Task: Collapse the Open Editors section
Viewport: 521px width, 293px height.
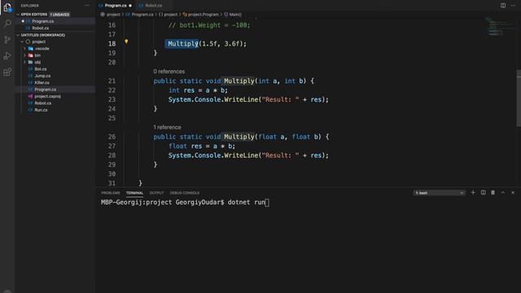Action: point(18,15)
